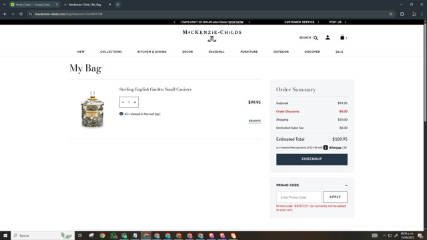
Task: Open the Windows Start menu
Action: click(x=5, y=235)
